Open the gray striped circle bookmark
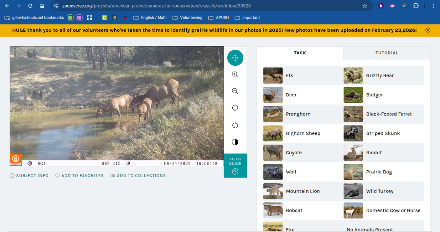Screen dimensions: 440x232 [115, 17]
